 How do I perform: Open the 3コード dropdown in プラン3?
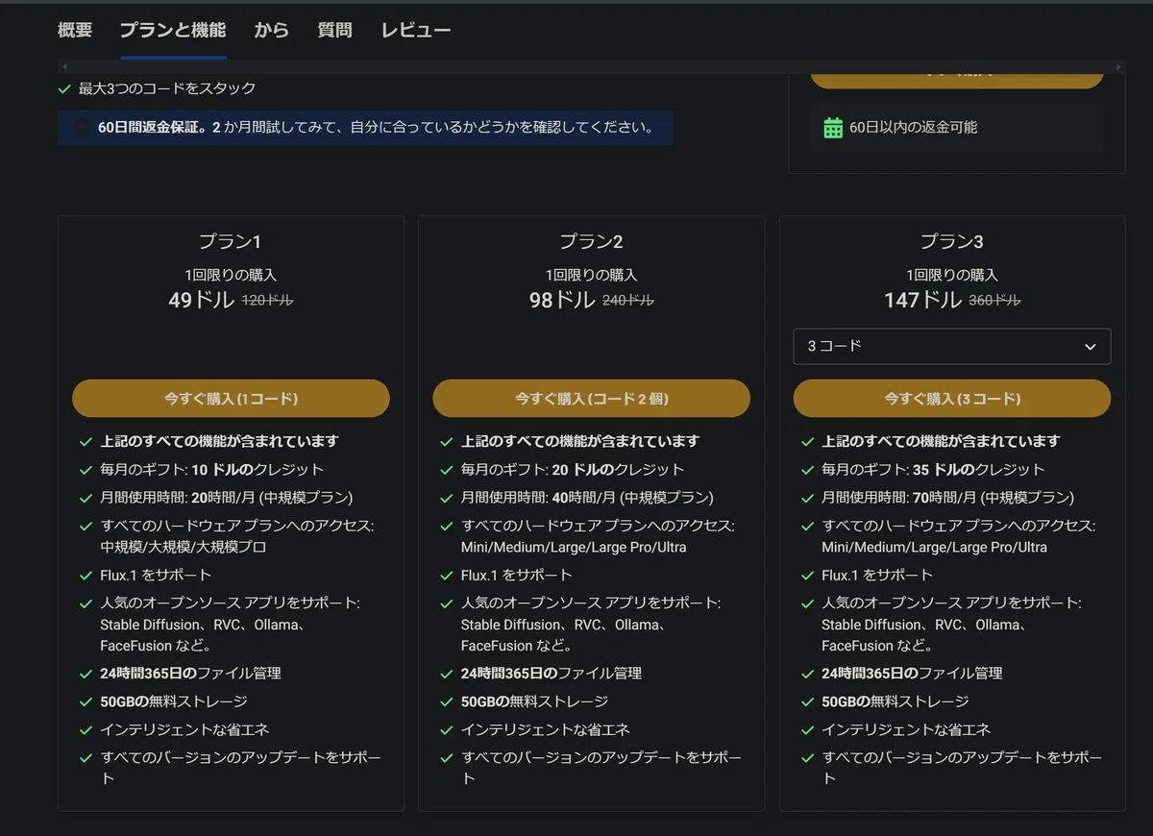coord(951,347)
